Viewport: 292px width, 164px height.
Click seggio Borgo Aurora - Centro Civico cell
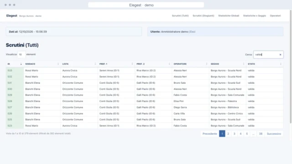click(228, 113)
